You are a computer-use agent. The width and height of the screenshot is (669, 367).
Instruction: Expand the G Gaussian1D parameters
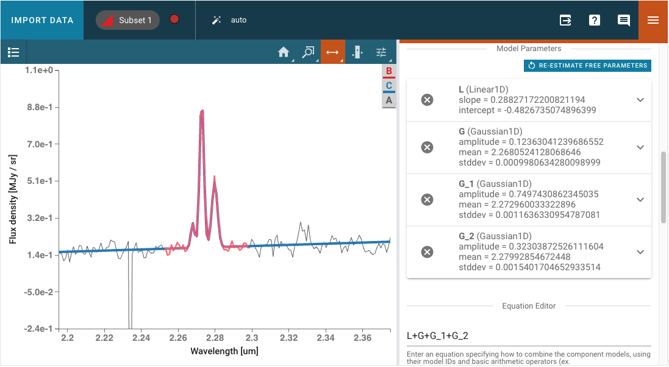tap(640, 147)
